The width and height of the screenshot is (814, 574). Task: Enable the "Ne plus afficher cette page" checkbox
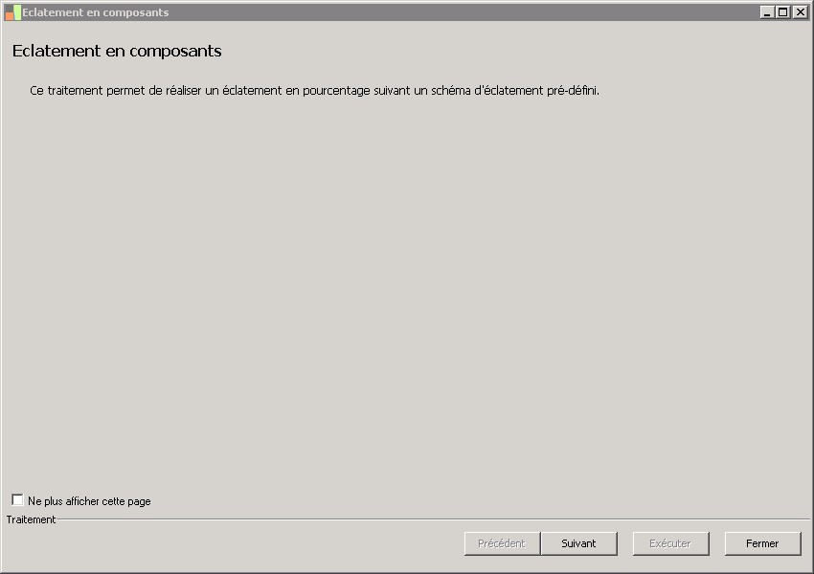click(18, 500)
